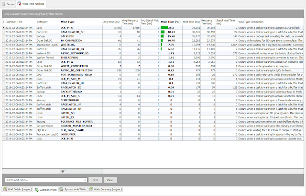Click the Find button
The width and height of the screenshot is (306, 196).
(95, 180)
